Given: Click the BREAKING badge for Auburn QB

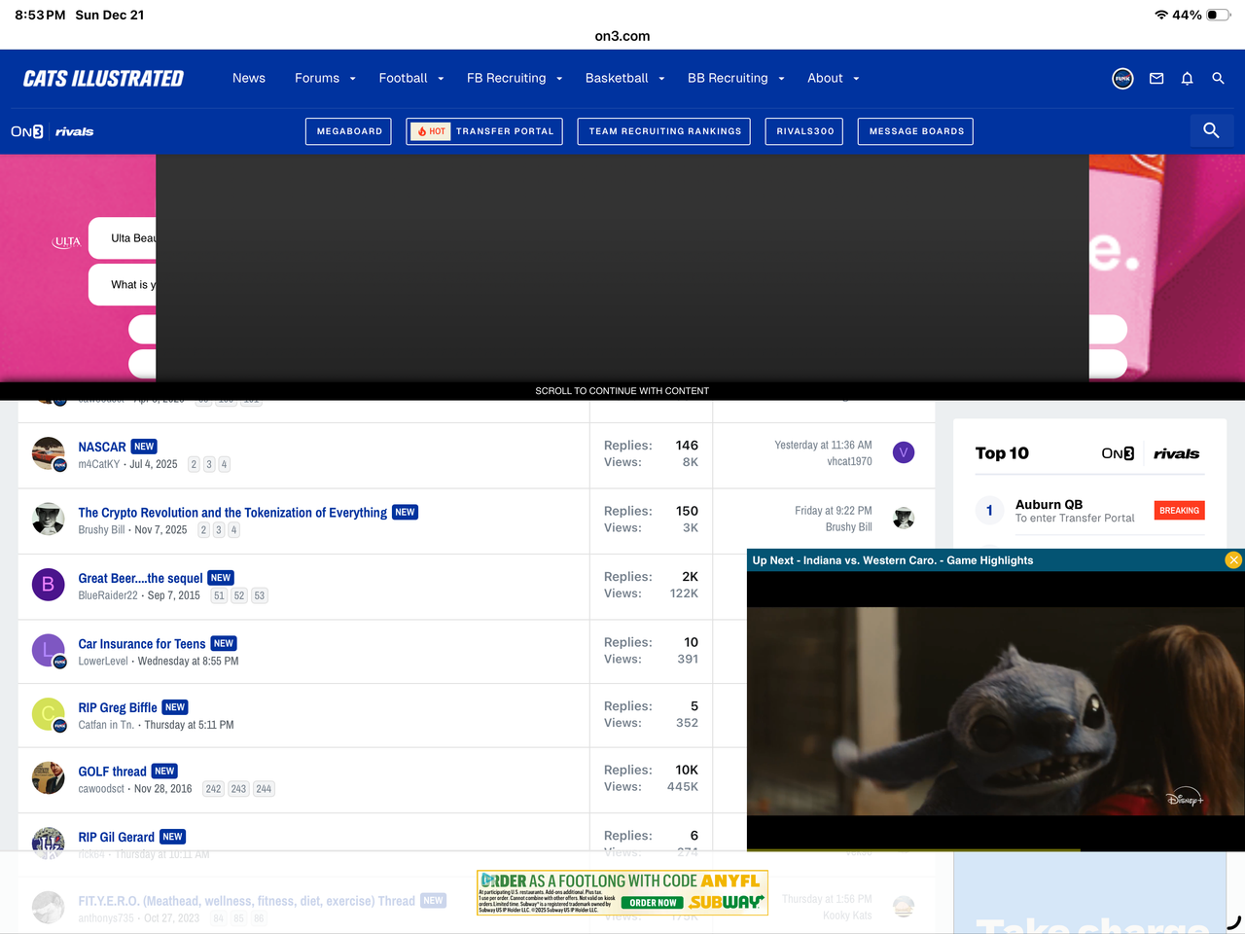Looking at the screenshot, I should 1179,511.
